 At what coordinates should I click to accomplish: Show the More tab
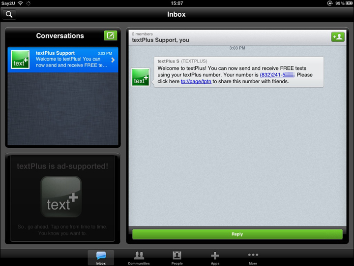click(253, 258)
